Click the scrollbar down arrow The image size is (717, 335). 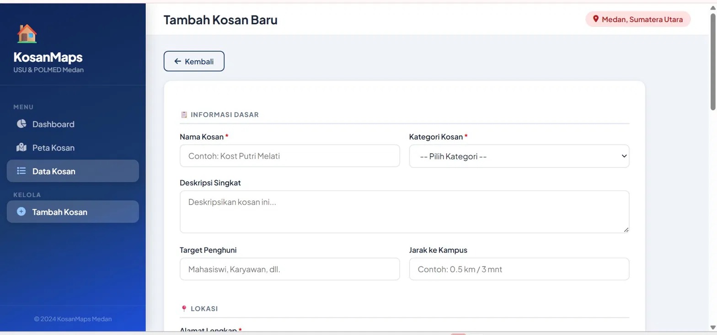[x=713, y=327]
